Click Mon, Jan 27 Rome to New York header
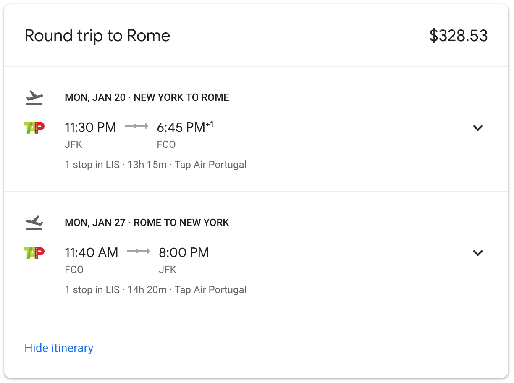 pyautogui.click(x=147, y=223)
